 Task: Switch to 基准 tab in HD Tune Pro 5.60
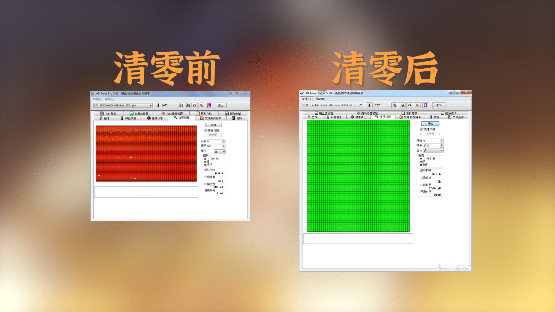click(105, 118)
